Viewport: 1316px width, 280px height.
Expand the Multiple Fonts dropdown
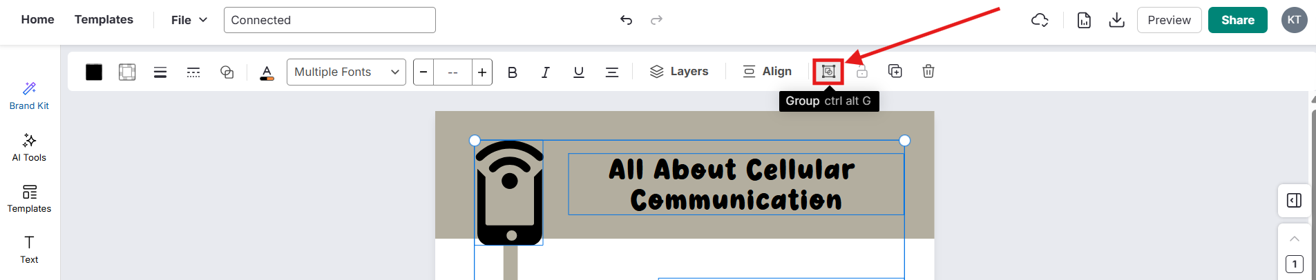click(346, 72)
